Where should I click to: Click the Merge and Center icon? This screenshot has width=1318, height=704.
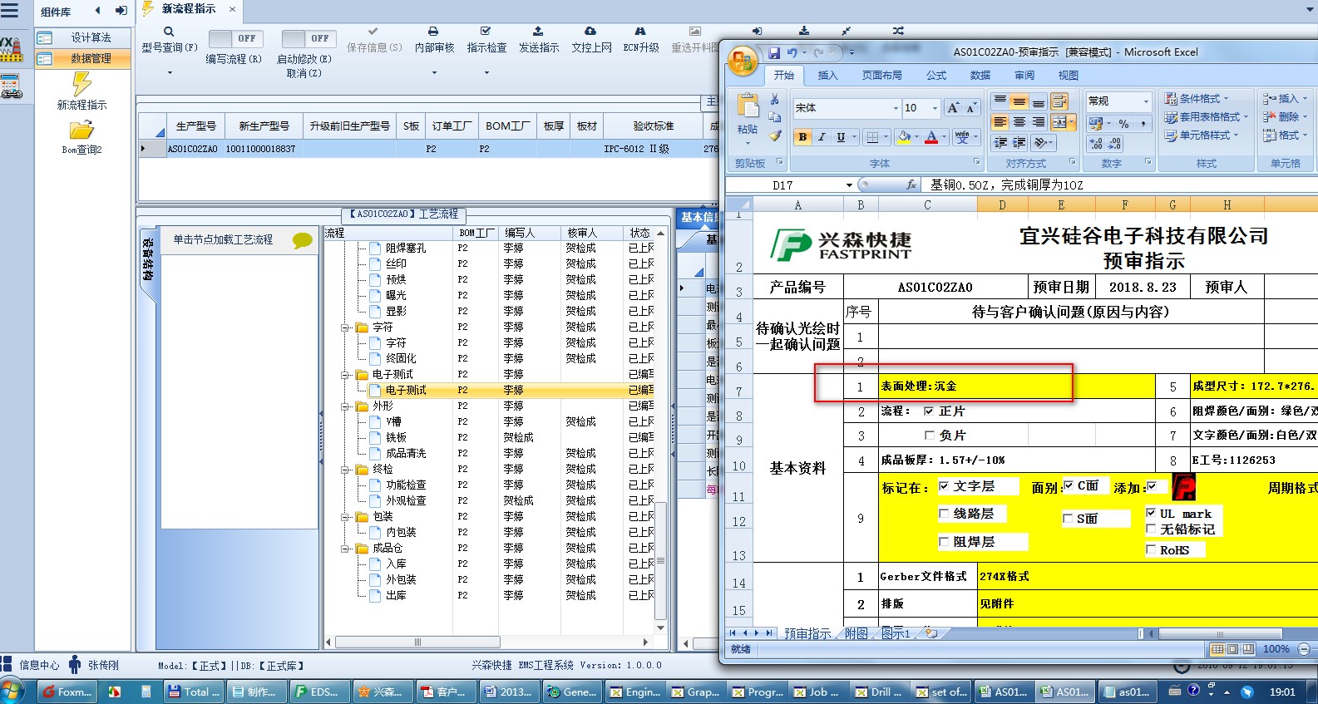click(x=1059, y=122)
